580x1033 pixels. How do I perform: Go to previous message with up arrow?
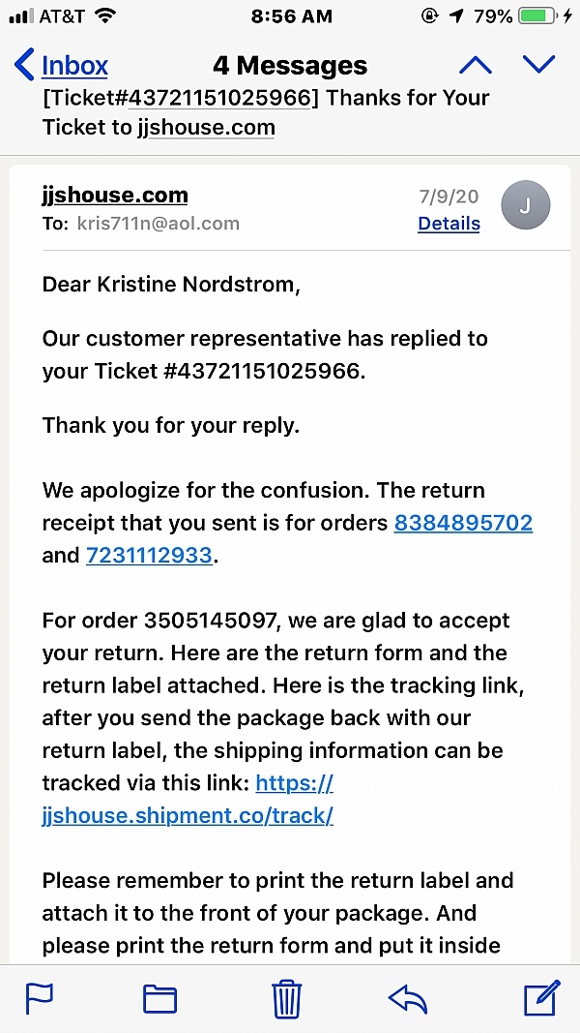click(x=475, y=65)
